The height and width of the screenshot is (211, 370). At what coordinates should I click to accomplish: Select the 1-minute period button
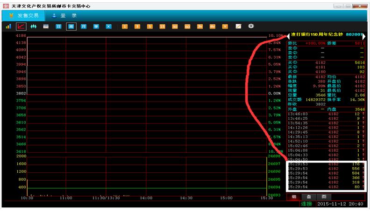tap(125, 27)
